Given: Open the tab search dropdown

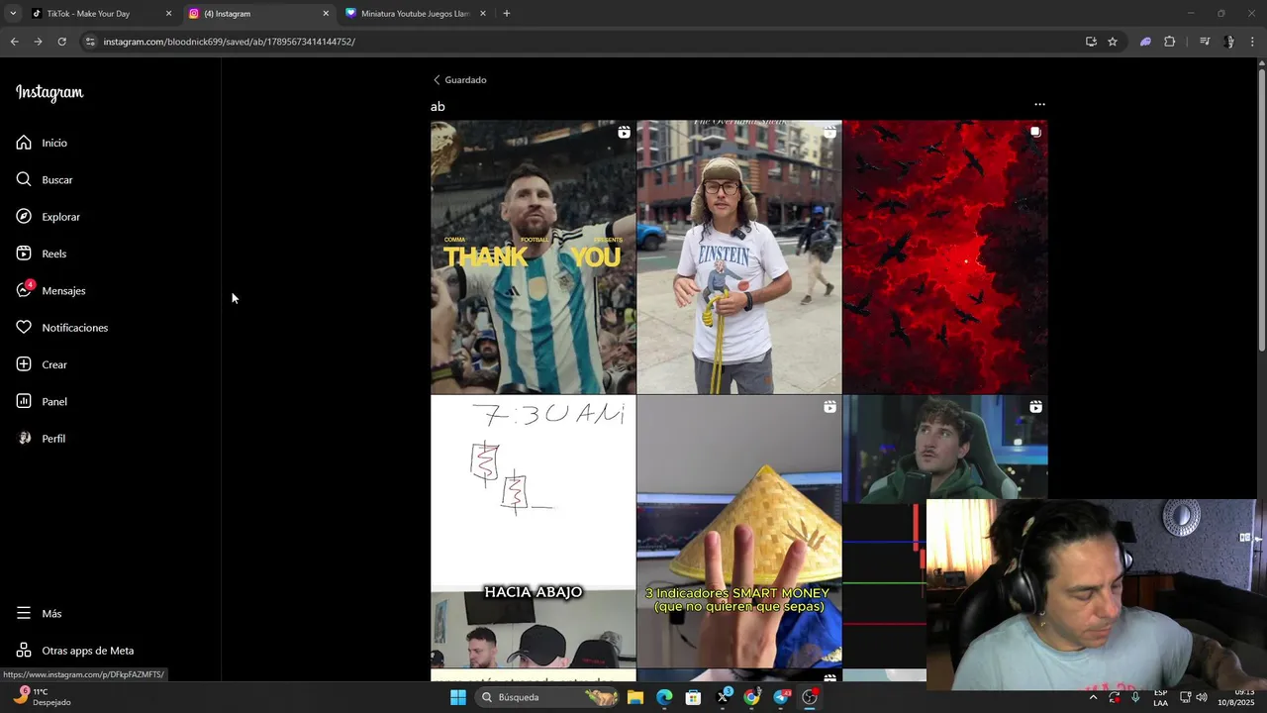Looking at the screenshot, I should (x=13, y=14).
